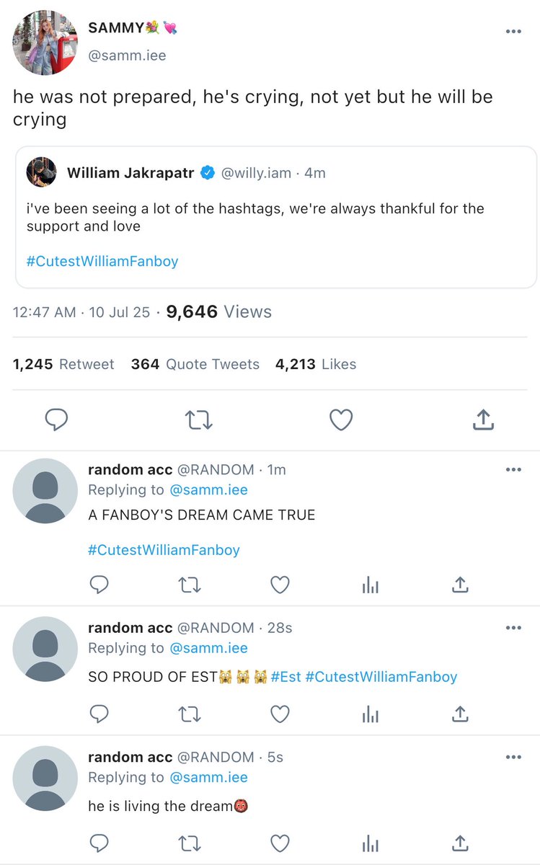The width and height of the screenshot is (540, 865).
Task: Reply to 'he is living the dream' comment
Action: [x=99, y=843]
